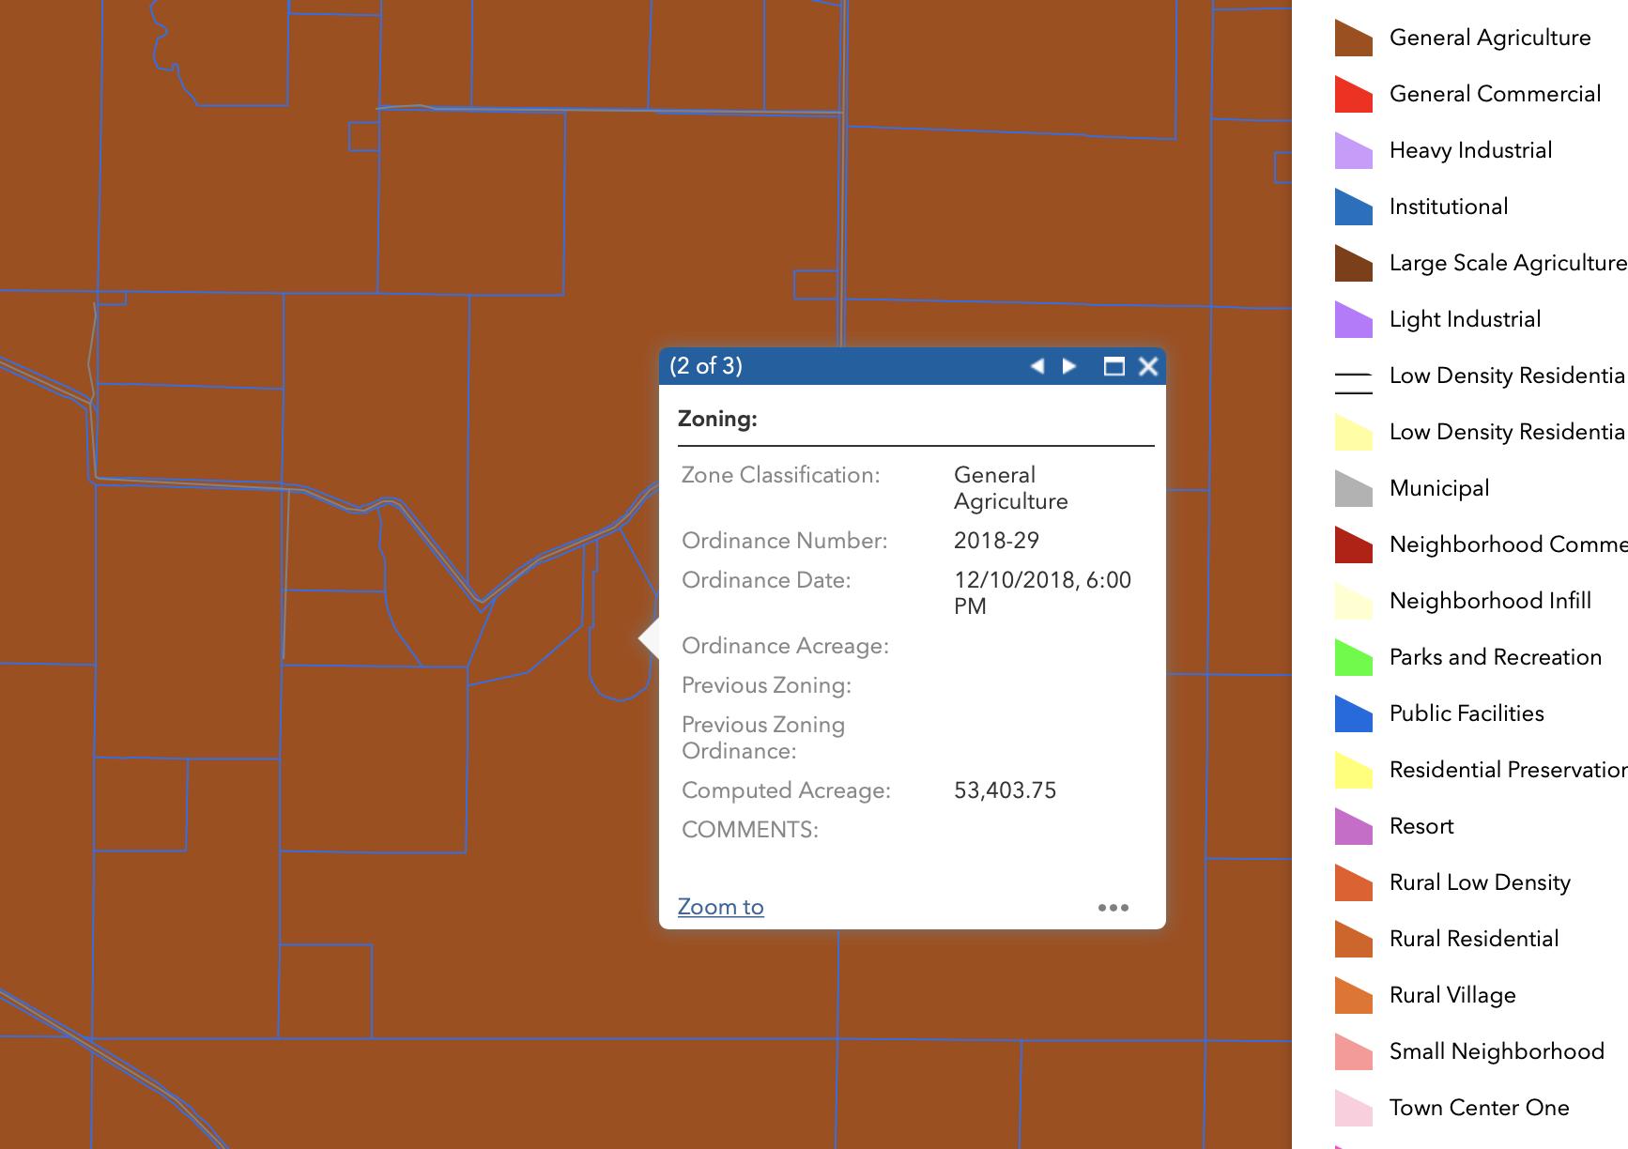Image resolution: width=1628 pixels, height=1149 pixels.
Task: Click the Public Facilities legend icon
Action: pyautogui.click(x=1353, y=714)
